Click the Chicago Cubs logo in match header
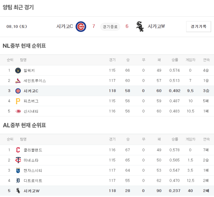 click(81, 26)
